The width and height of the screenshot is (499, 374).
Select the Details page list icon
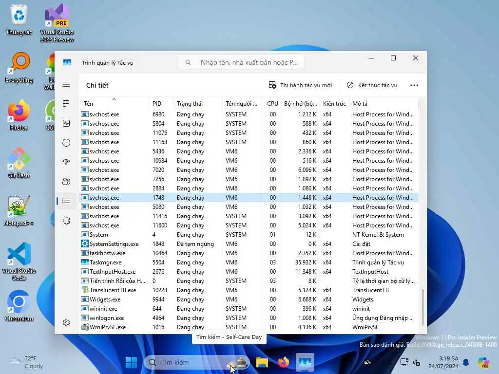[66, 201]
